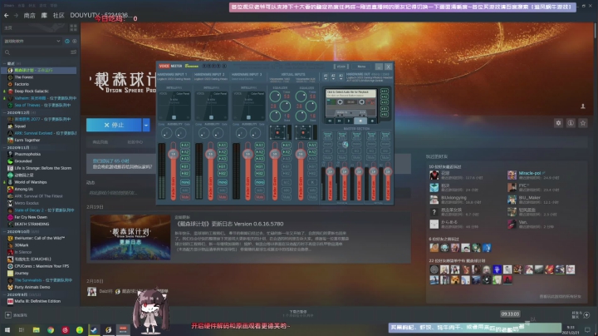
Task: Favorite the game with star icon
Action: pos(583,123)
